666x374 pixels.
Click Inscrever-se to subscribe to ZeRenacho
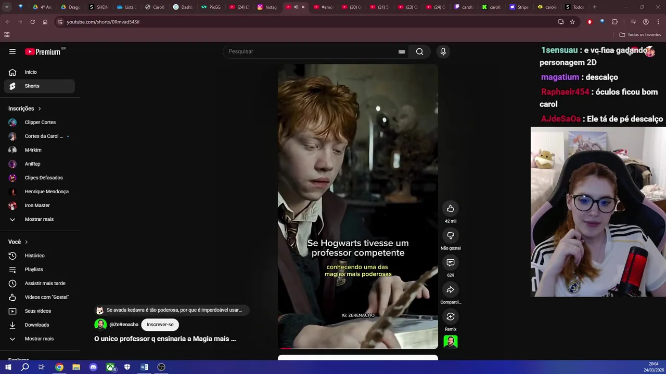tap(160, 325)
